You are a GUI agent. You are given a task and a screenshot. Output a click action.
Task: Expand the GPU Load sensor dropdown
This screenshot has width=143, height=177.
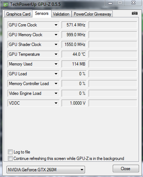click(56, 74)
